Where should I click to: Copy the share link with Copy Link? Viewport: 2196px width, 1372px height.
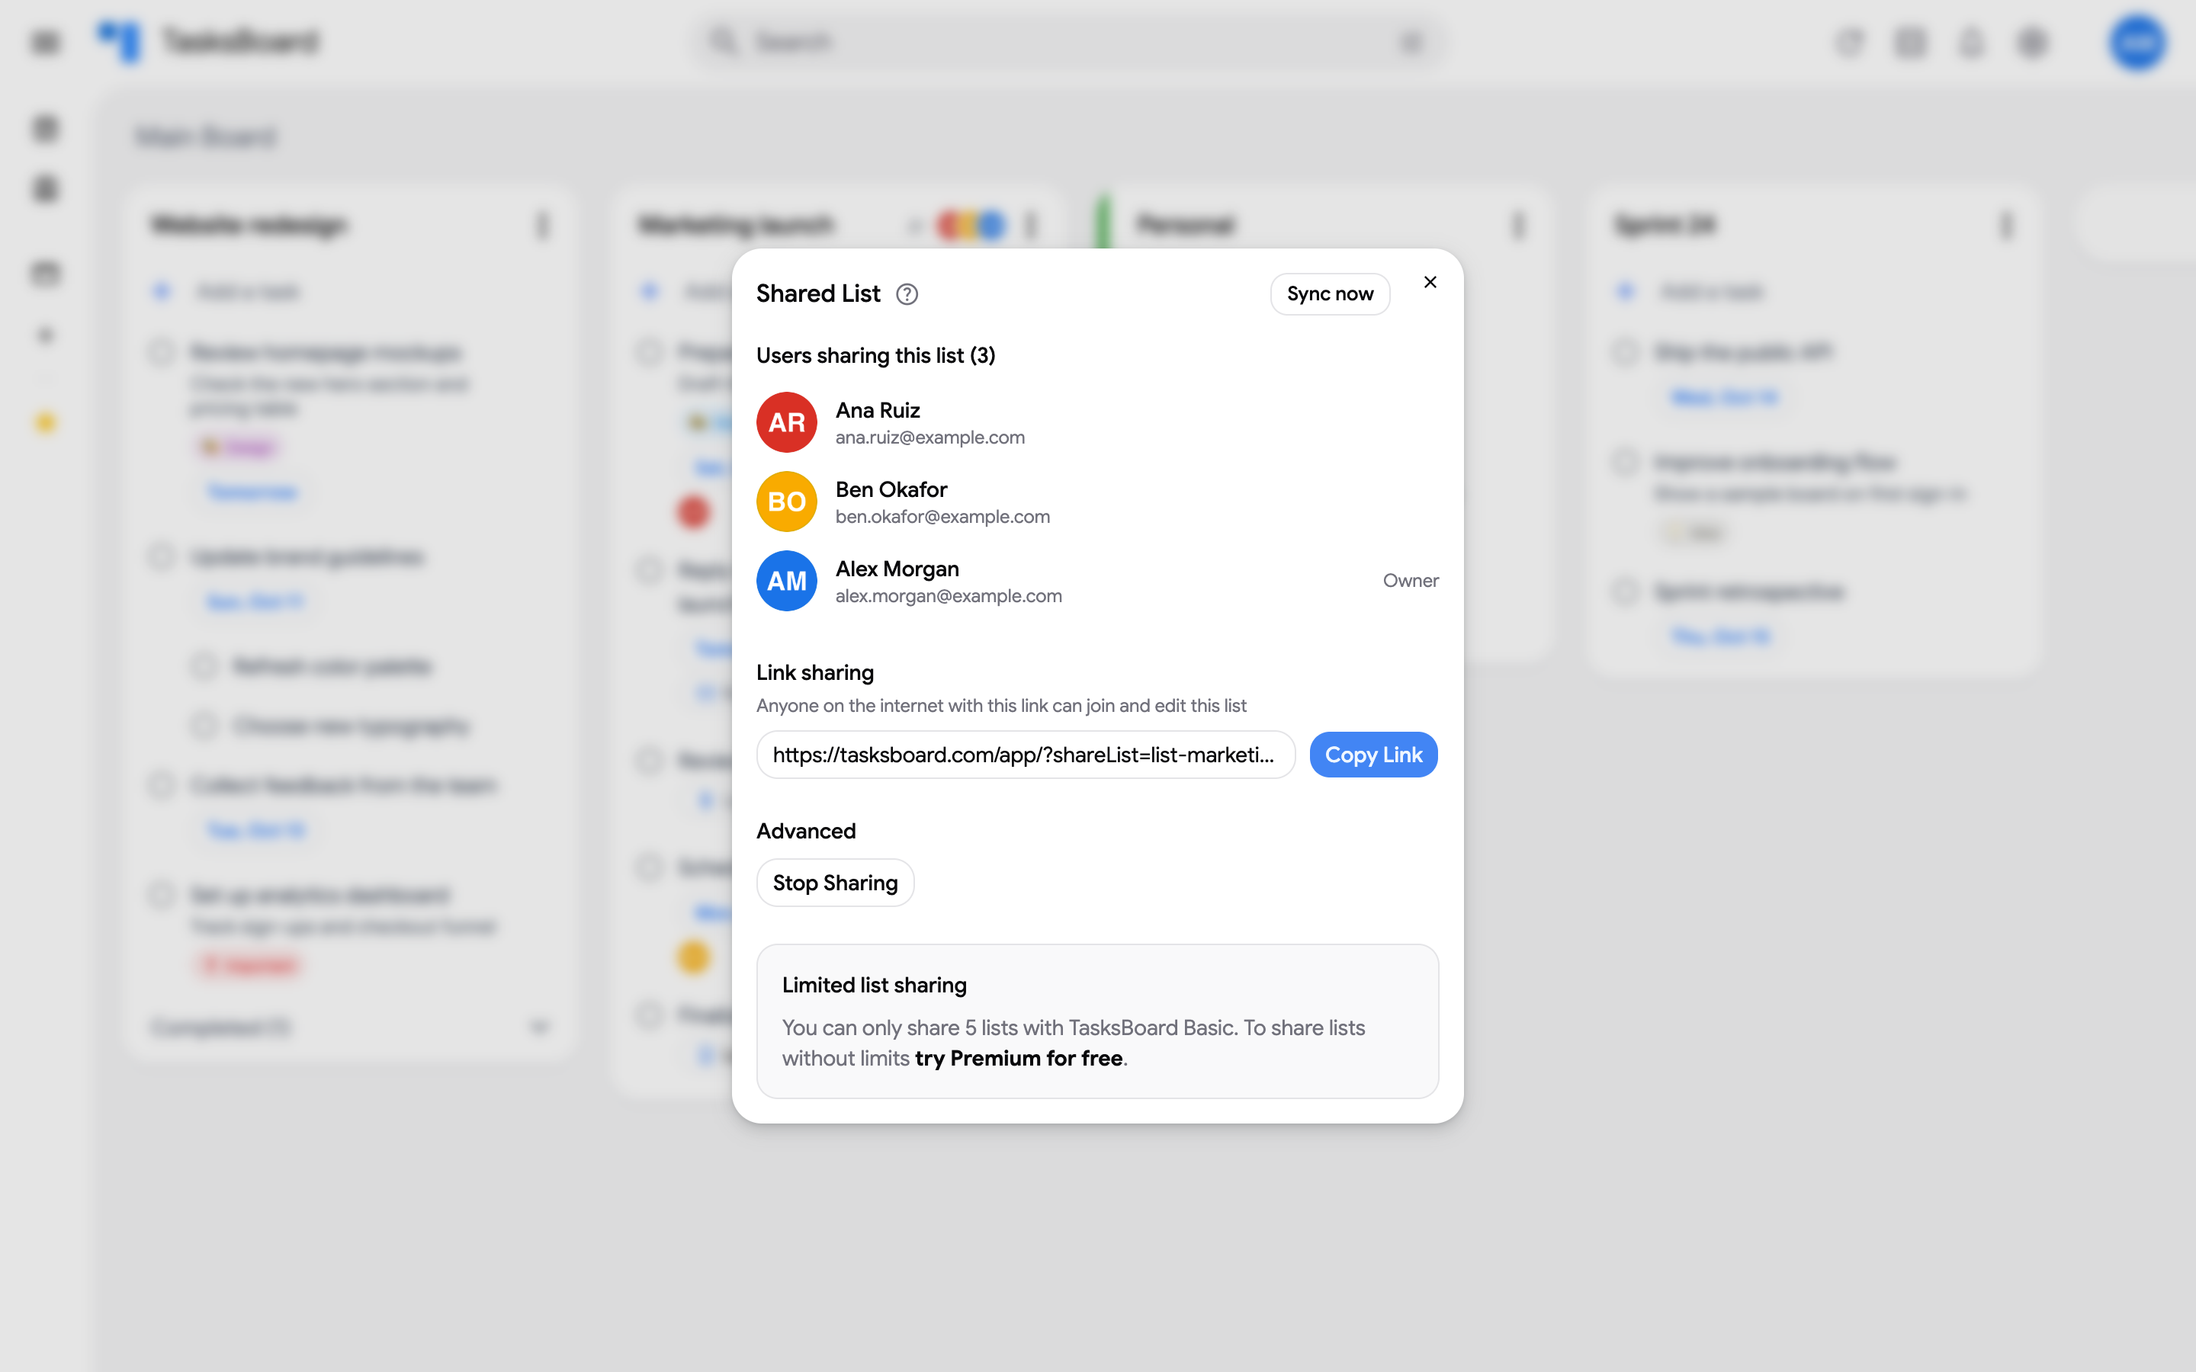coord(1373,754)
